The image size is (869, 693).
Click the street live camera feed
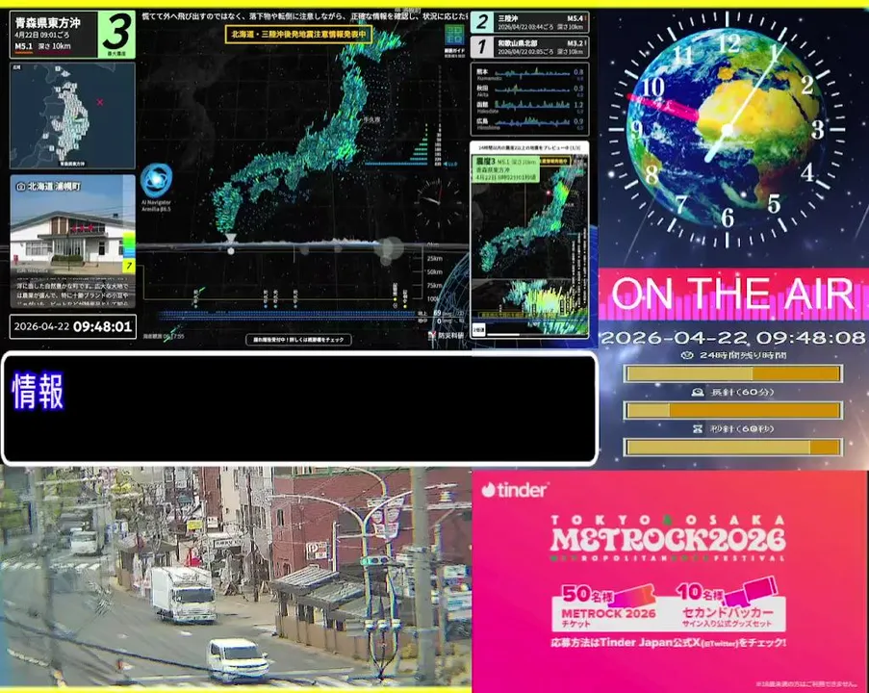(x=236, y=578)
